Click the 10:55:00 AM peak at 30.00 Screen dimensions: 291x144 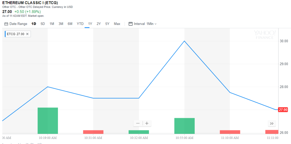184,41
